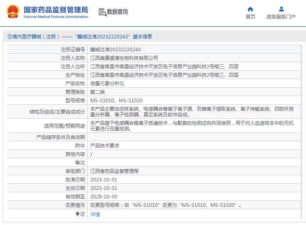Screen dimensions: 306x225
Task: Click the 政务服务门户 person icon
Action: pyautogui.click(x=281, y=9)
